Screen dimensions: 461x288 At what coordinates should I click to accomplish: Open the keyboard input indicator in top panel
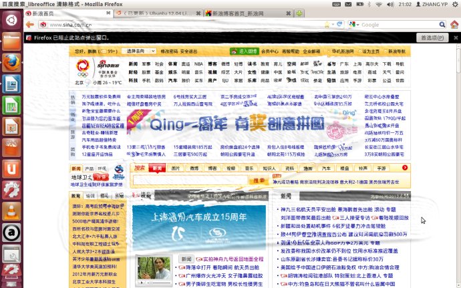pyautogui.click(x=336, y=4)
